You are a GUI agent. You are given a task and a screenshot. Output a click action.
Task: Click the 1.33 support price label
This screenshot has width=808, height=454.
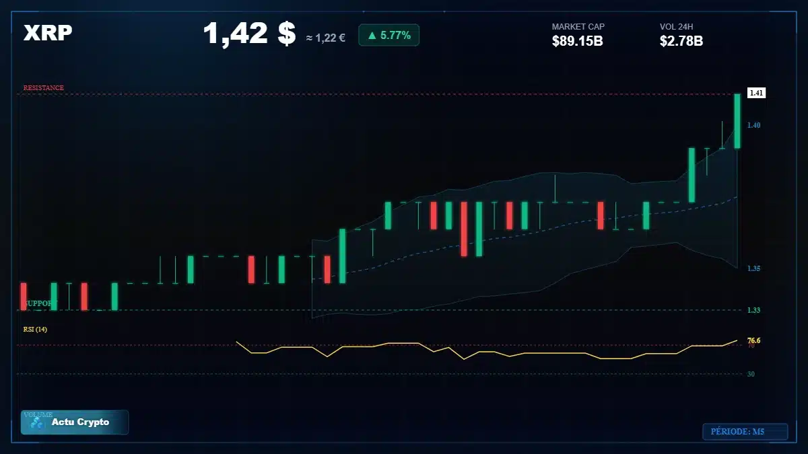point(753,309)
